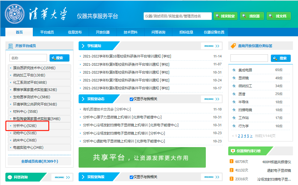Click the 找仪器 search button
Image resolution: width=298 pixels, height=185 pixels.
(252, 16)
